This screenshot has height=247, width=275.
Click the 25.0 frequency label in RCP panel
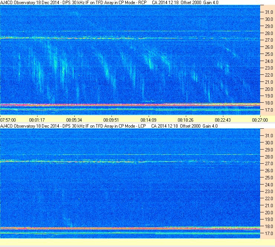pos(269,54)
